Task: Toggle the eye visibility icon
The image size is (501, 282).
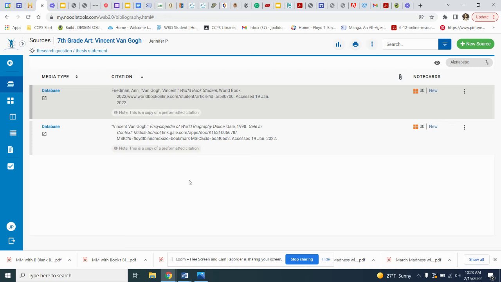Action: (437, 63)
